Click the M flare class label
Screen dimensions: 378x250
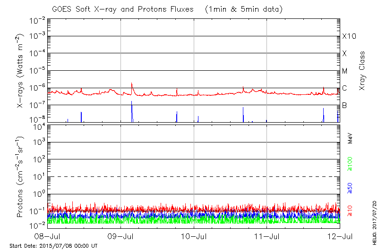coord(345,71)
